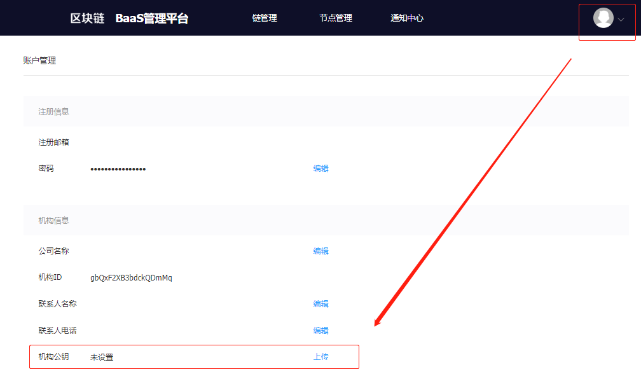Click the 未设置 public key status
The image size is (641, 388).
[x=102, y=357]
